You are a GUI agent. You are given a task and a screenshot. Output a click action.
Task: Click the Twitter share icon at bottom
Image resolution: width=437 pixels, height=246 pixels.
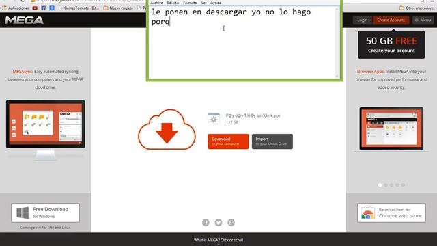218,223
